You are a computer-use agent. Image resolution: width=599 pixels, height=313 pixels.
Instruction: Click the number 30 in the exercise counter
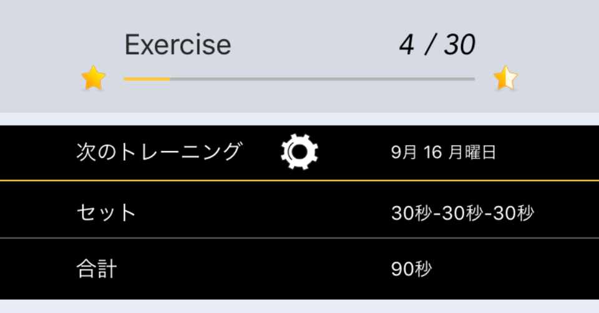(460, 45)
